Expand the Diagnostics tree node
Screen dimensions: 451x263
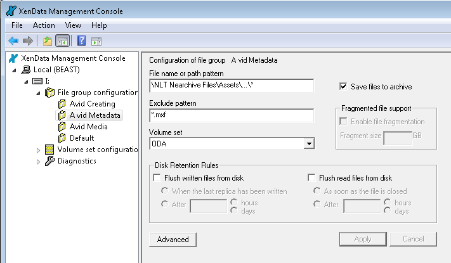[x=38, y=162]
